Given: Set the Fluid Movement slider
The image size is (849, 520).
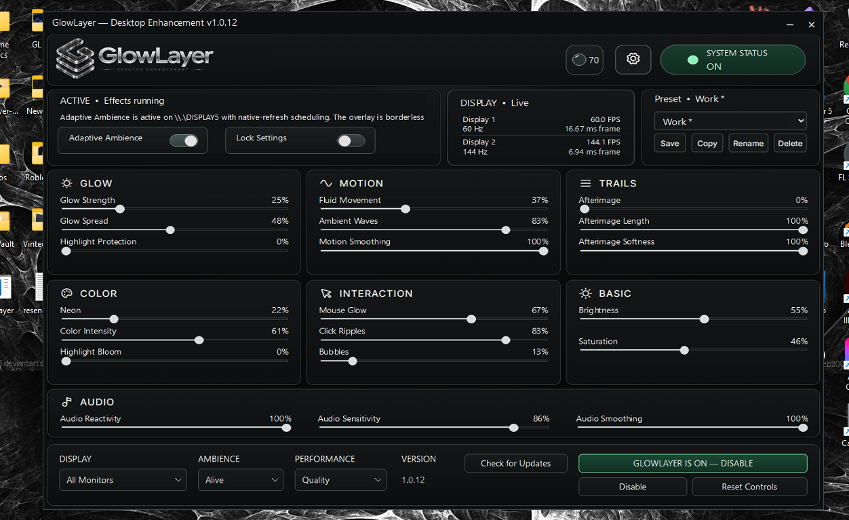Looking at the screenshot, I should [x=433, y=209].
